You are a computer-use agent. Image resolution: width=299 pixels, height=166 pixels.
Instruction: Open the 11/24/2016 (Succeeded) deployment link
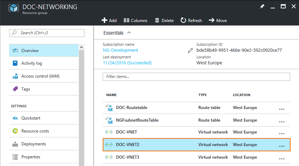pos(127,63)
